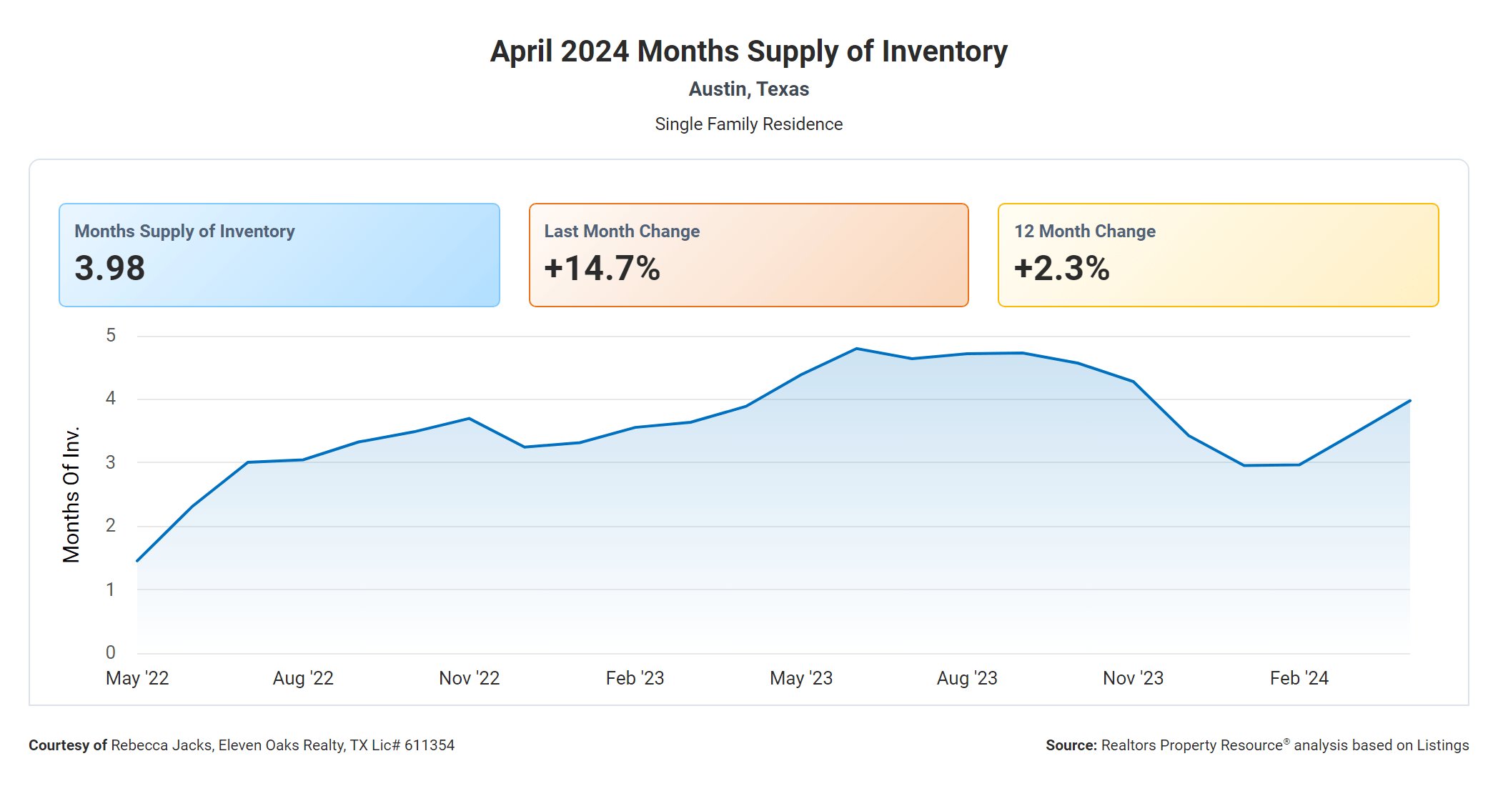Select the Aug '22 x-axis label

tap(303, 678)
